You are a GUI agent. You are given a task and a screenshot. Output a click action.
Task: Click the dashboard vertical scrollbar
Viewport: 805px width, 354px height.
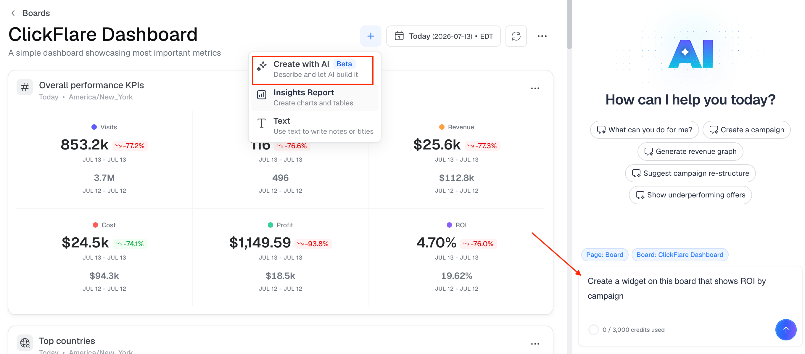click(x=569, y=25)
